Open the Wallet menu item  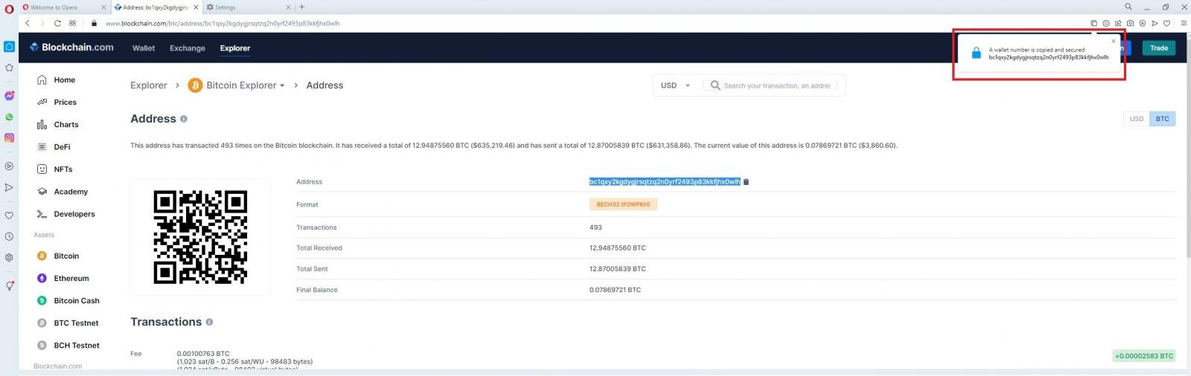(x=144, y=48)
